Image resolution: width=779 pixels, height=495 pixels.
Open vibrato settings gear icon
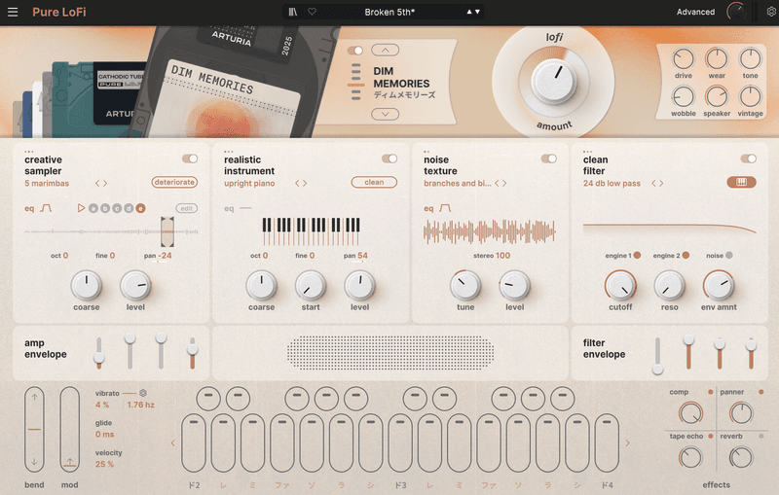143,393
